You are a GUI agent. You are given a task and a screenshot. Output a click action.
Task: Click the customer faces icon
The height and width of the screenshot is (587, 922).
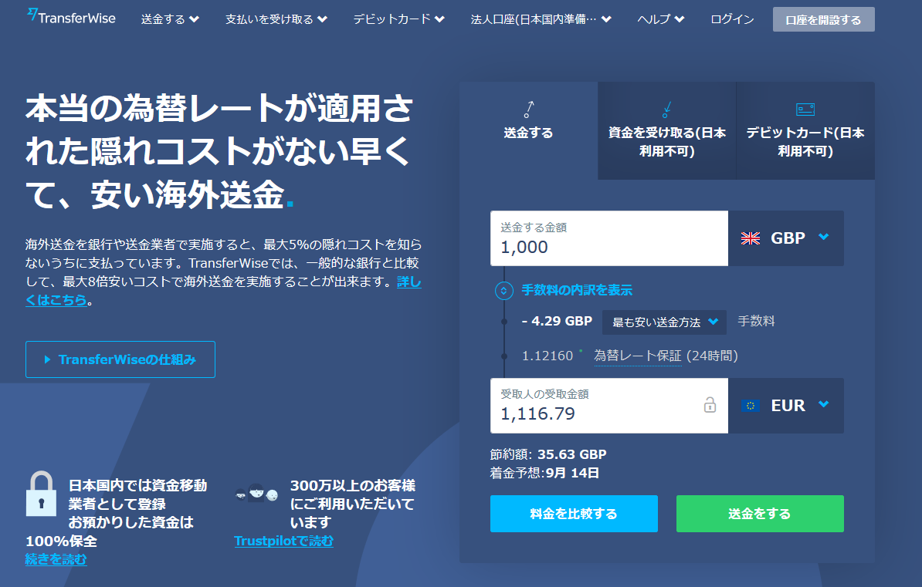pyautogui.click(x=256, y=492)
